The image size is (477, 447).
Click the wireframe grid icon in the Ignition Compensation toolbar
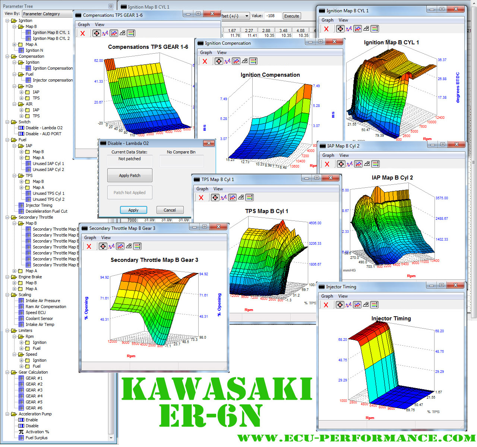pyautogui.click(x=245, y=61)
